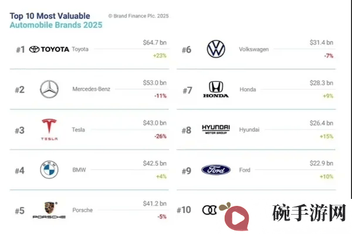The image size is (352, 234).
Task: Select the Tesla -26% change figure
Action: point(160,136)
